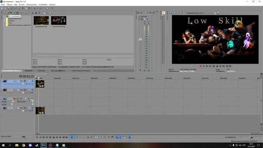Open automation settings dropdown on video track 1
This screenshot has height=148, width=263.
27,81
